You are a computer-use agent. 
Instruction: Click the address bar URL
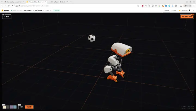point(32,6)
